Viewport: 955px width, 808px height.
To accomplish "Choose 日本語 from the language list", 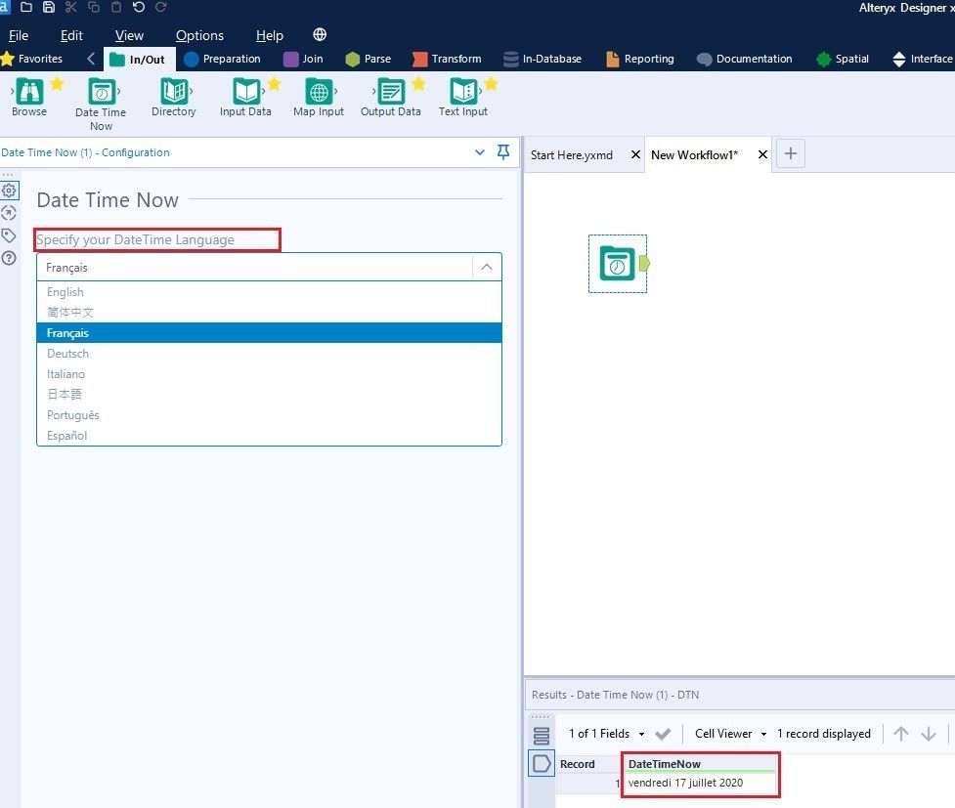I will coord(269,395).
